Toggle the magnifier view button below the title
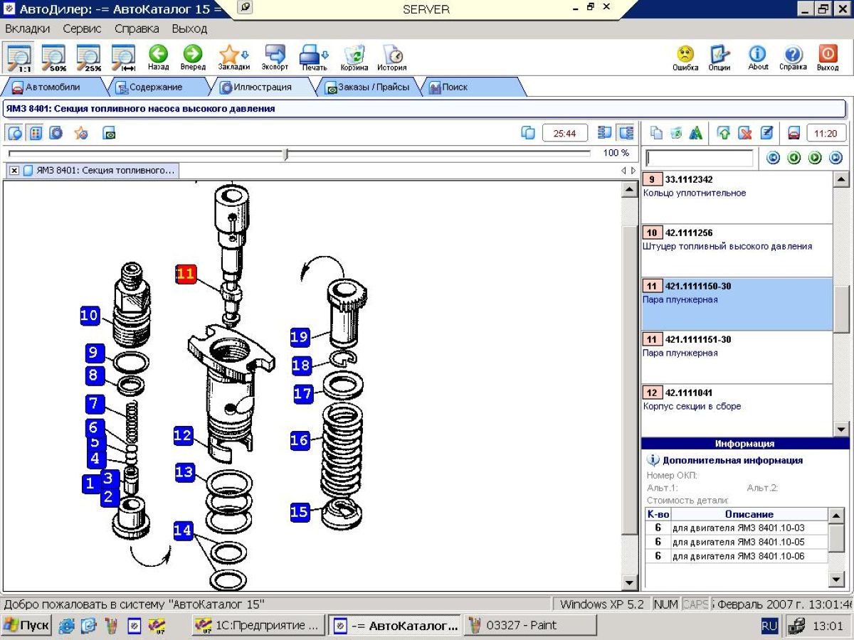 pyautogui.click(x=16, y=133)
